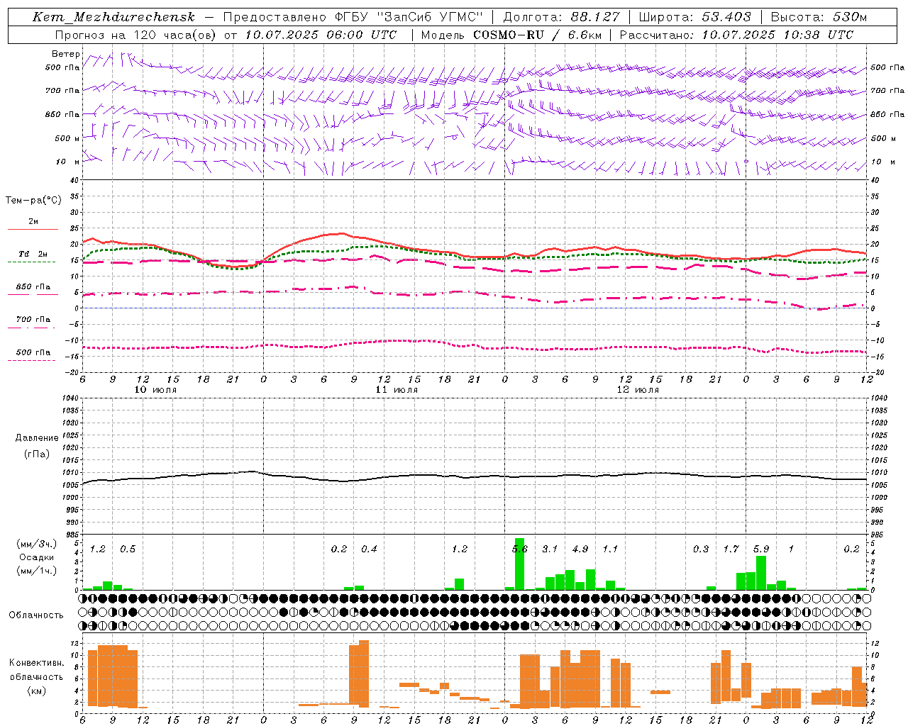Image resolution: width=908 pixels, height=726 pixels.
Task: Click the 'Рассчитано: 10.07.2025 10:38 UTC' timestamp
Action: (x=736, y=35)
